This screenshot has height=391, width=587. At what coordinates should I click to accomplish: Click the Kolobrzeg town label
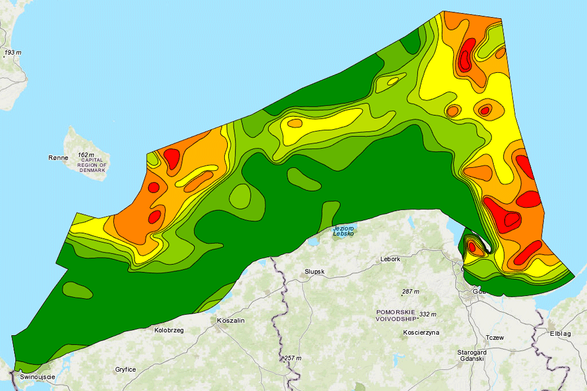(x=169, y=331)
